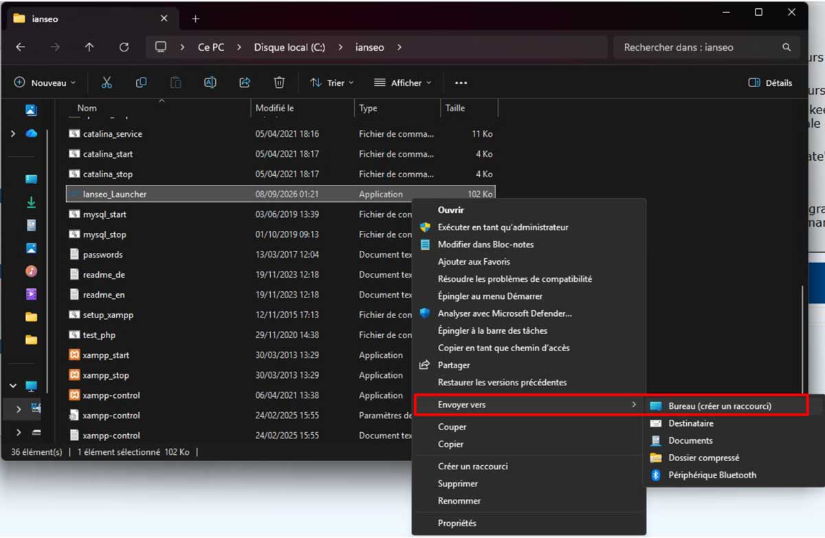Screen dimensions: 825x538
Task: Open Downloads from sidebar green arrow
Action: pos(31,203)
